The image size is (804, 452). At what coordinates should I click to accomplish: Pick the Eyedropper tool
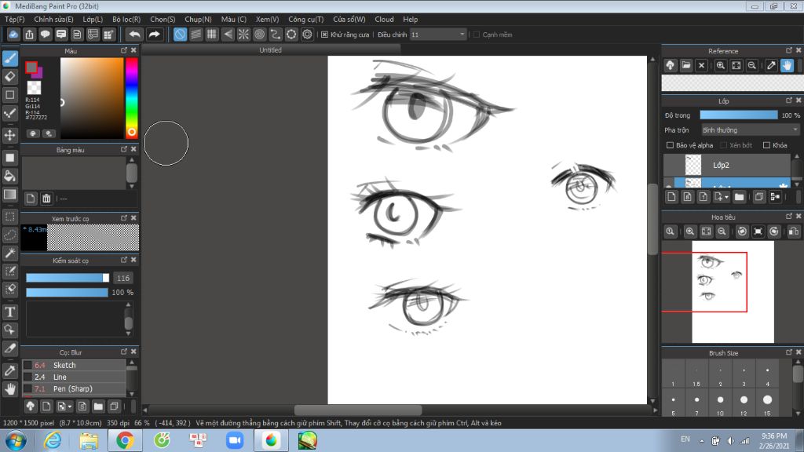pyautogui.click(x=9, y=370)
